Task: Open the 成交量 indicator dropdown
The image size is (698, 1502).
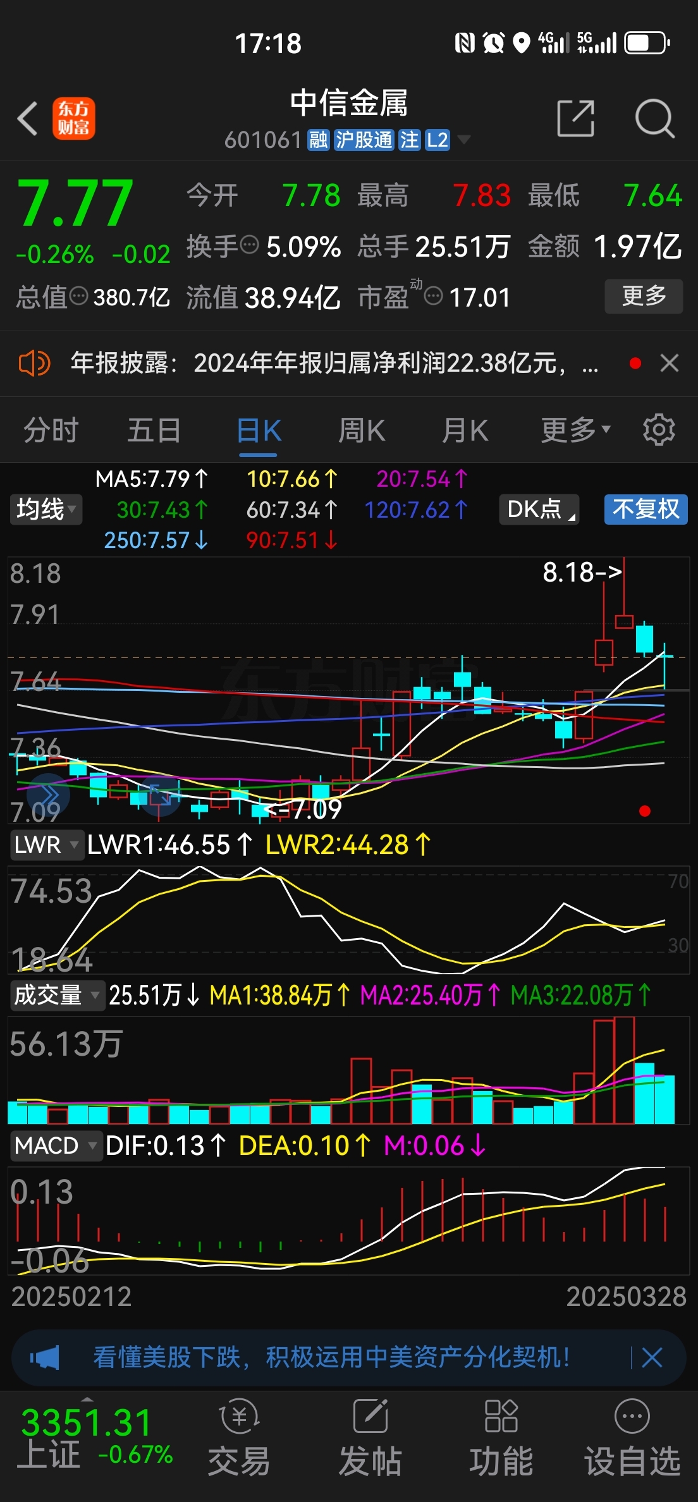Action: (58, 995)
